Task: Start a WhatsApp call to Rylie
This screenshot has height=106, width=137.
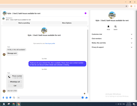Action: 15,82
